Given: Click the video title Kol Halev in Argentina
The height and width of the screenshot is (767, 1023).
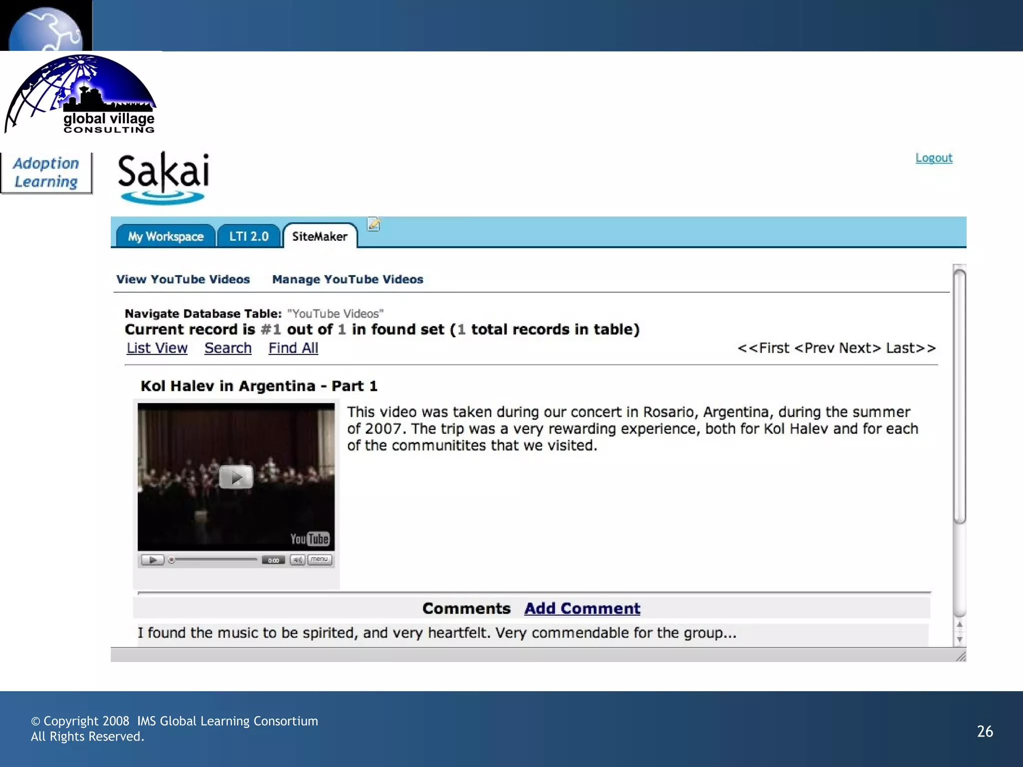Looking at the screenshot, I should coord(259,386).
